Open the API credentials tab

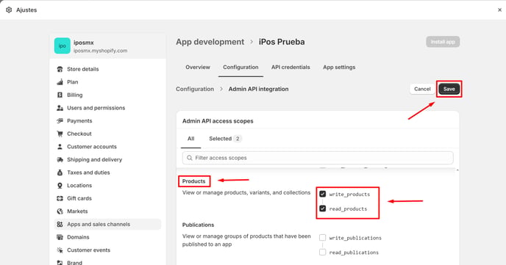click(291, 68)
